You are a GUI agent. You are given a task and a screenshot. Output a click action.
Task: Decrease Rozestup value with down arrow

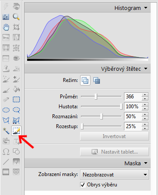145,128
